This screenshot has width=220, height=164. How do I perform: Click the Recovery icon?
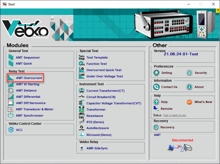[156, 127]
